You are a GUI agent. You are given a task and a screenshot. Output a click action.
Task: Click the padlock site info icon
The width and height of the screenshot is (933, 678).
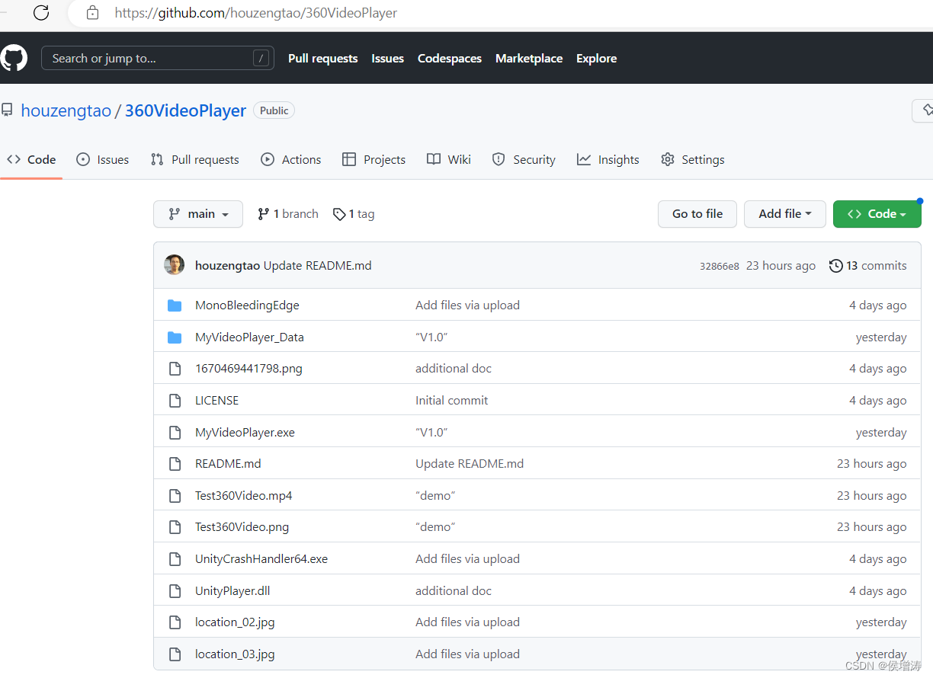[92, 12]
